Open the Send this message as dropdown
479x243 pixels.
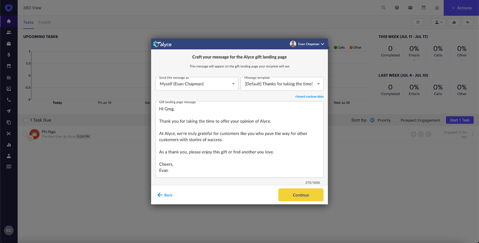tap(197, 84)
